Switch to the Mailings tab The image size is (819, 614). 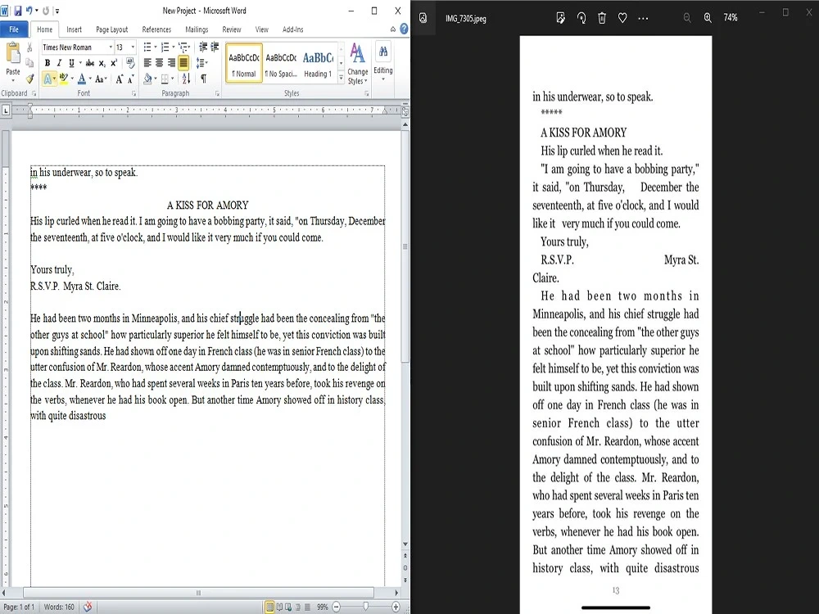(197, 29)
